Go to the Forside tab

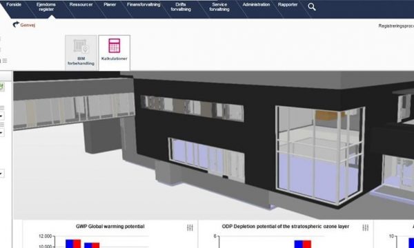click(x=14, y=5)
